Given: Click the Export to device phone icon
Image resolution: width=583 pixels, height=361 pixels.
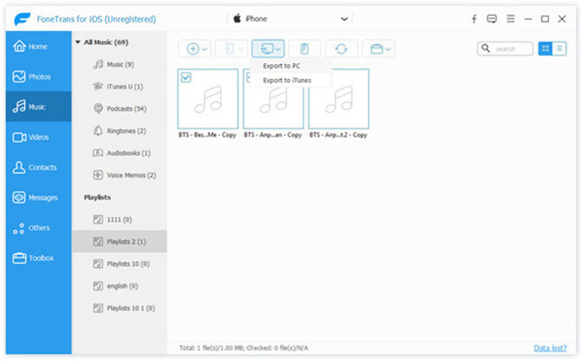Looking at the screenshot, I should coord(229,49).
